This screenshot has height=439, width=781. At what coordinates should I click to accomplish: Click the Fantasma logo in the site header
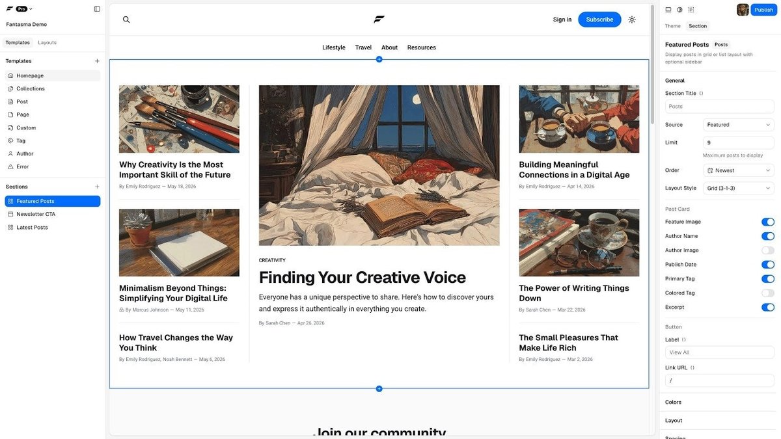click(x=379, y=20)
